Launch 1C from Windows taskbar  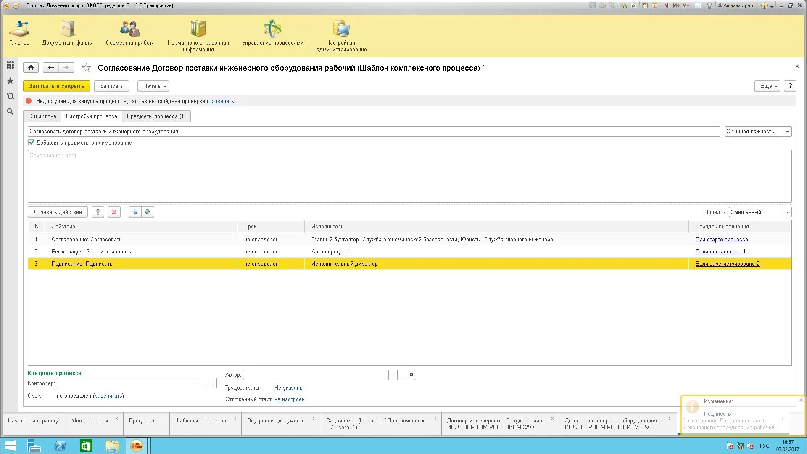click(136, 446)
